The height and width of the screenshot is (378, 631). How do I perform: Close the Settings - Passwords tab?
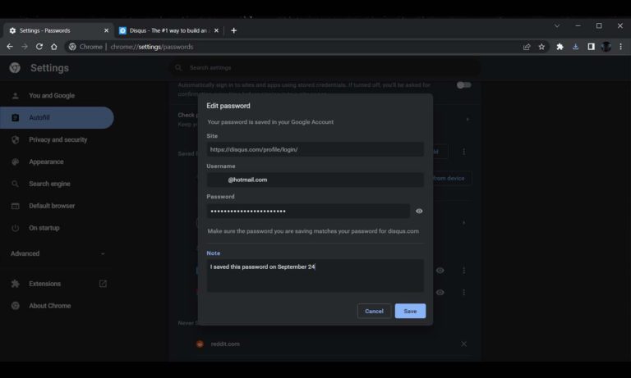[106, 30]
